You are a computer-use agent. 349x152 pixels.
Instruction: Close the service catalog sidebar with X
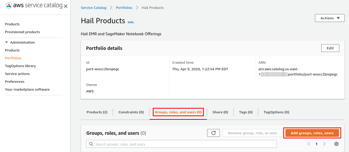point(66,6)
